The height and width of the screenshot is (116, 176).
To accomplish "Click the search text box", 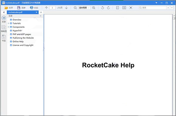I will [x=153, y=8].
